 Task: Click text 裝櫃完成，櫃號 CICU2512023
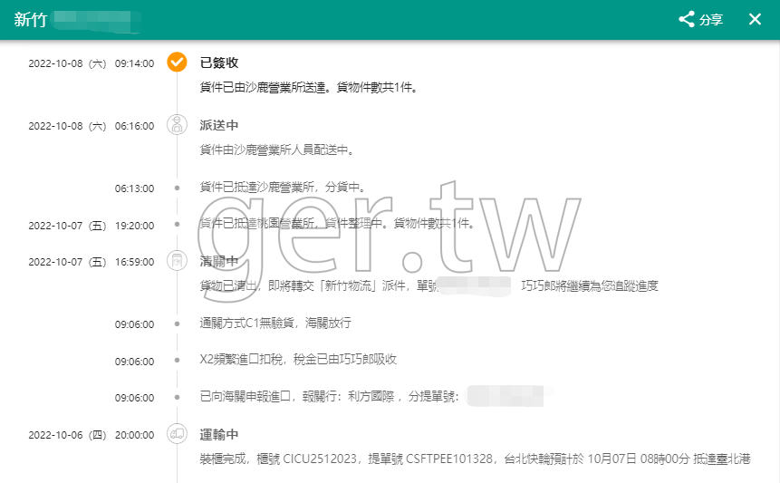tap(278, 459)
